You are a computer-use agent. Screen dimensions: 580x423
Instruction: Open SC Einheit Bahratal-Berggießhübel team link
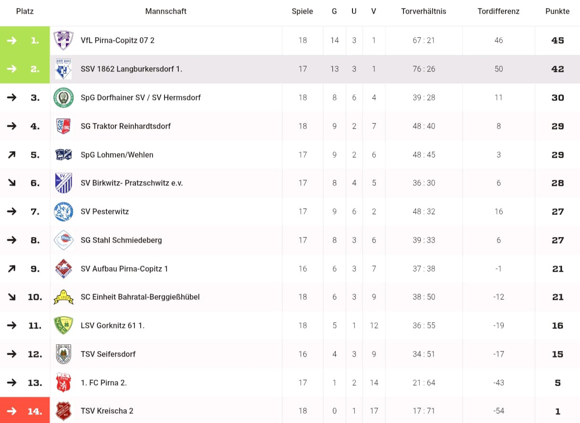140,297
